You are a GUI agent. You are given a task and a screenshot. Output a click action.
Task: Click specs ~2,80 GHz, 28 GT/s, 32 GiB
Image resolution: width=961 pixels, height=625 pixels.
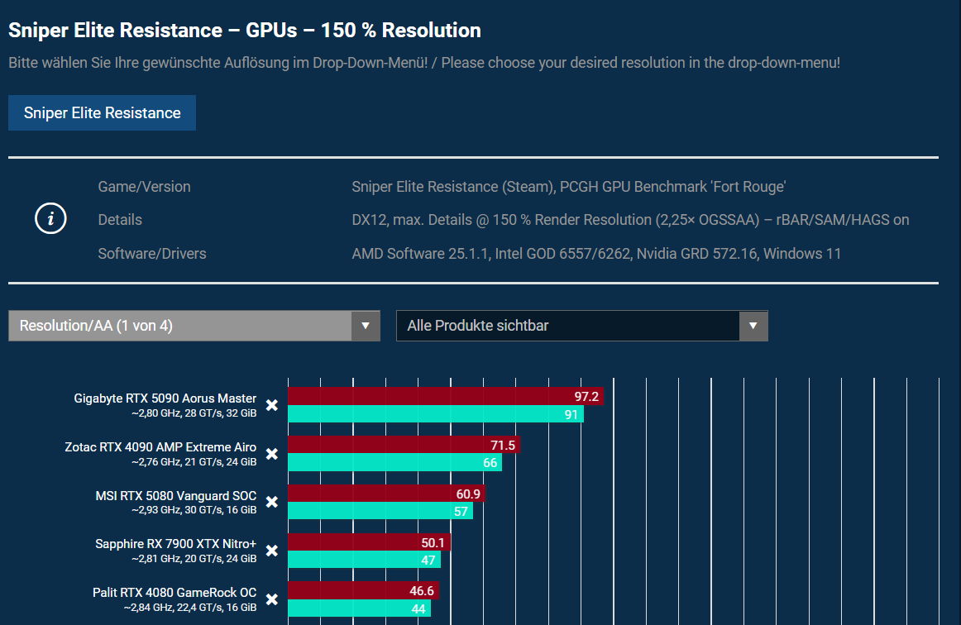(x=194, y=413)
